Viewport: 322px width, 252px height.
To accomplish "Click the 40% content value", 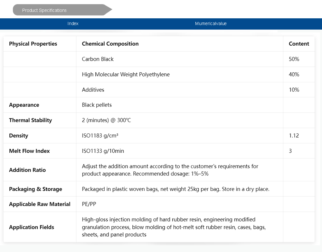I will click(294, 75).
